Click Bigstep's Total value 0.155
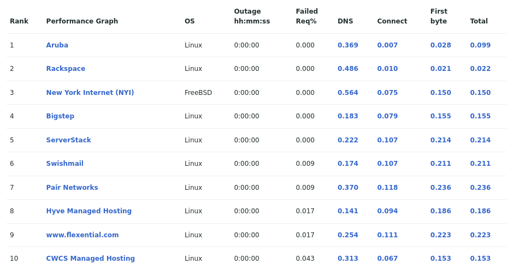513x270 pixels. pyautogui.click(x=480, y=116)
